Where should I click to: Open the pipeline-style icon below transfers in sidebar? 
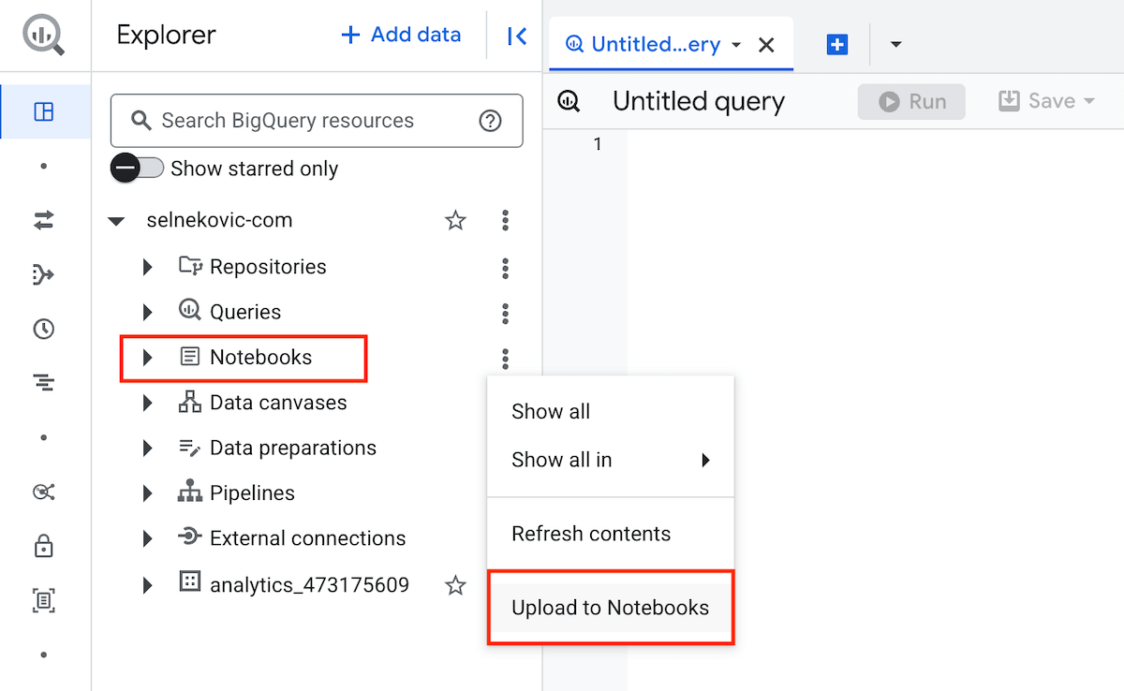point(44,274)
